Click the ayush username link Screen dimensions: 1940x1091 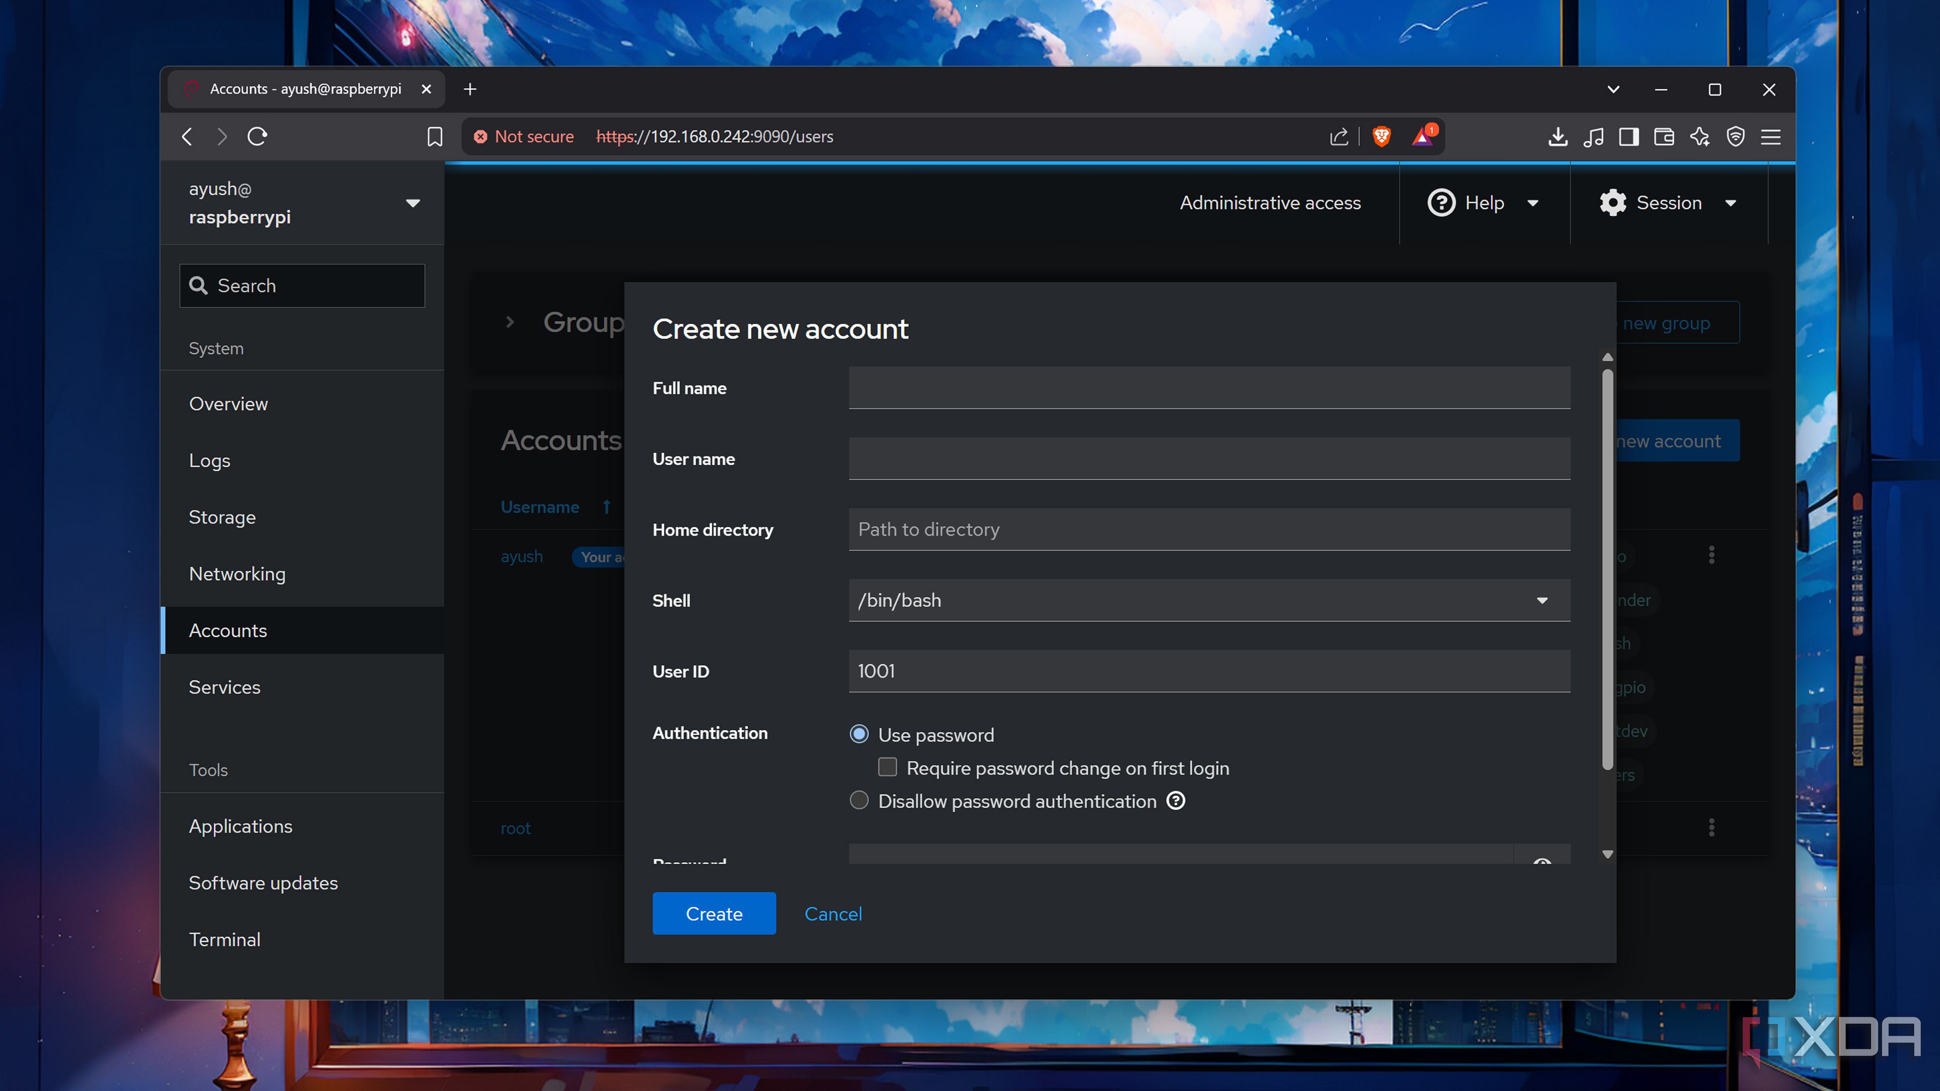[x=522, y=557]
